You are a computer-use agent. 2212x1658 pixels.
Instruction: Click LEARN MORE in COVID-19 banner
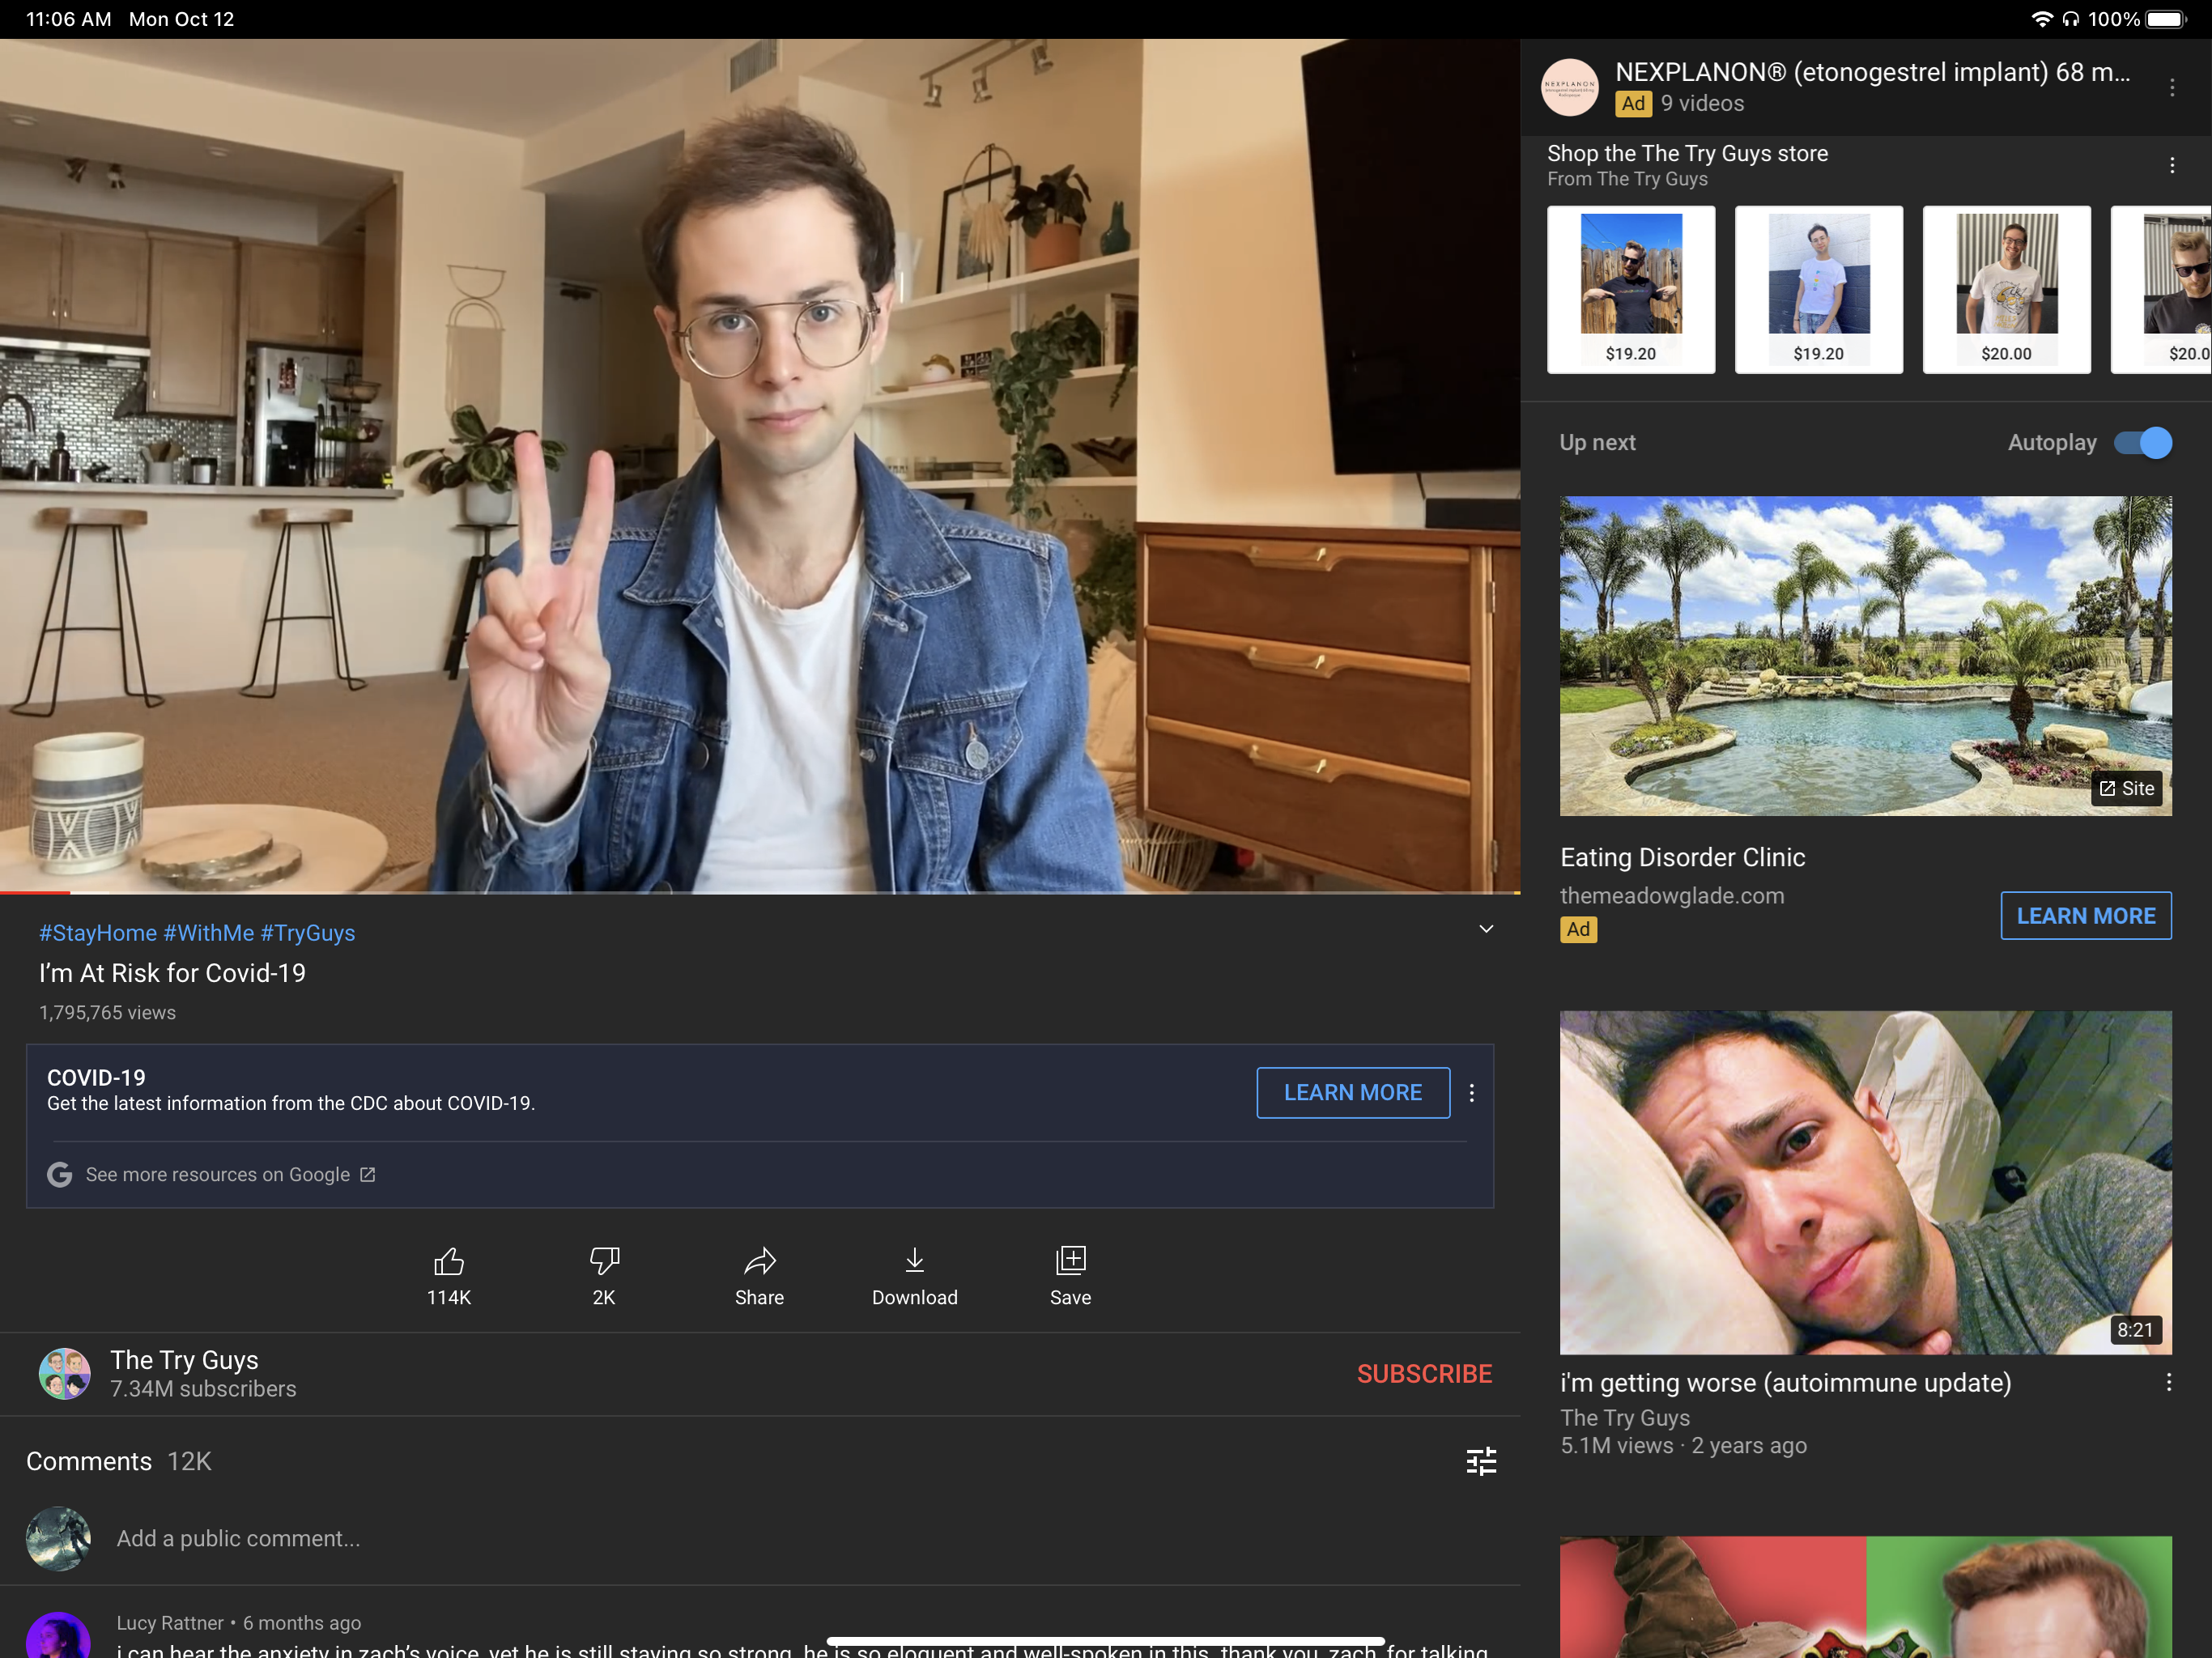(1352, 1093)
